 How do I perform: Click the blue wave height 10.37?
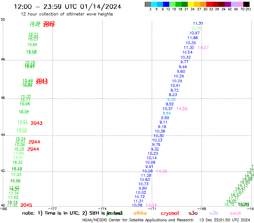point(168,109)
